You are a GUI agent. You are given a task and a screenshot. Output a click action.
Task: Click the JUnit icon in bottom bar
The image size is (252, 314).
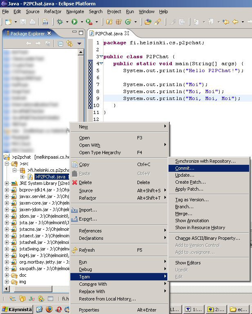tap(32, 299)
